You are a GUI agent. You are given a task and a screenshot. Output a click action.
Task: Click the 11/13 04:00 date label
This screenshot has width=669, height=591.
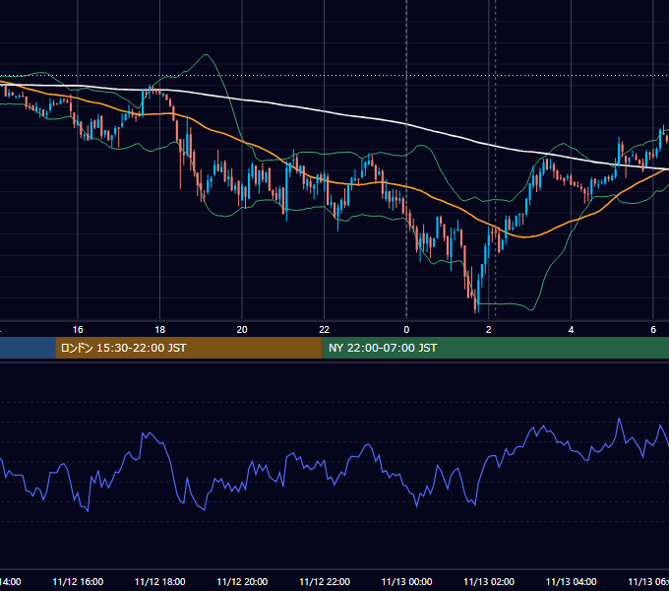coord(572,581)
